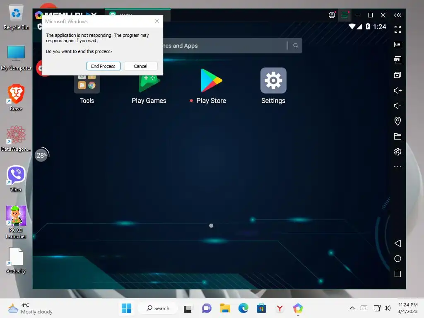Select the Brave browser shortcut
Screen dimensions: 424x318
(x=16, y=98)
